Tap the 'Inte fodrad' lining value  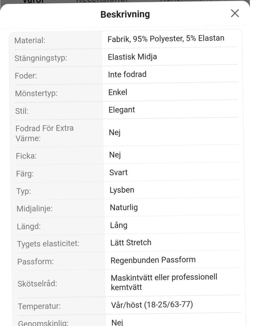click(127, 75)
